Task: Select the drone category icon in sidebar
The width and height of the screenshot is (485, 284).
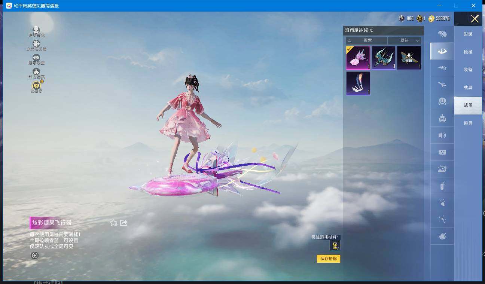Action: 442,68
